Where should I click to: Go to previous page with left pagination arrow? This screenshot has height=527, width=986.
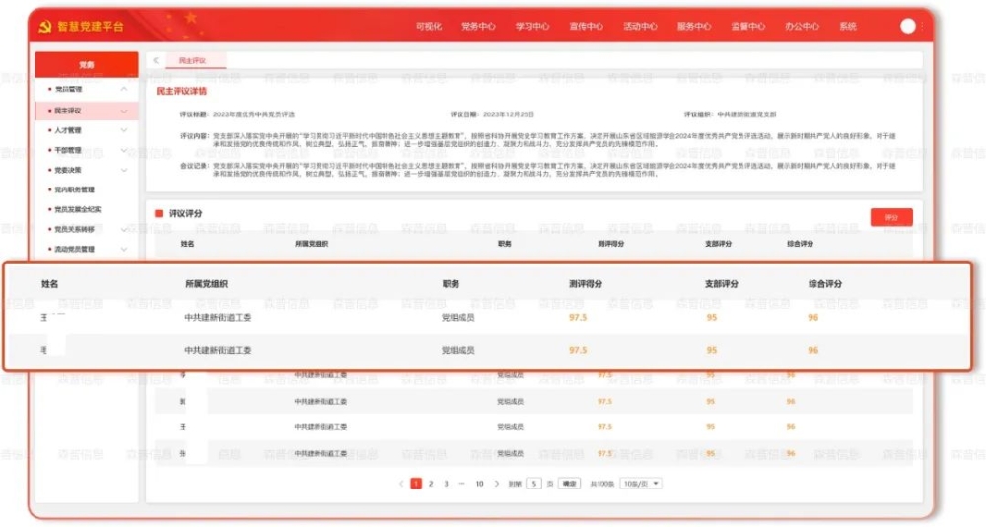401,484
